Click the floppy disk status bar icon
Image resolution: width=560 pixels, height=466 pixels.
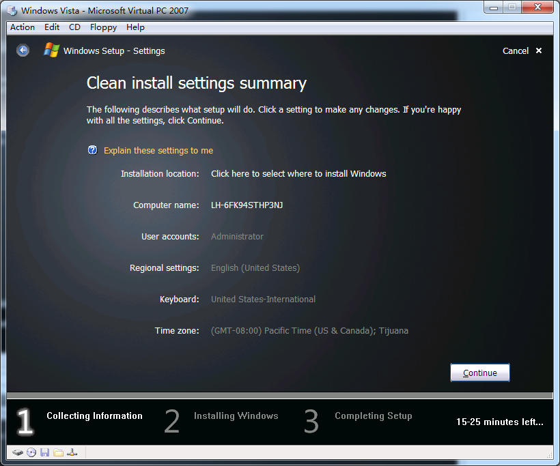coord(44,453)
